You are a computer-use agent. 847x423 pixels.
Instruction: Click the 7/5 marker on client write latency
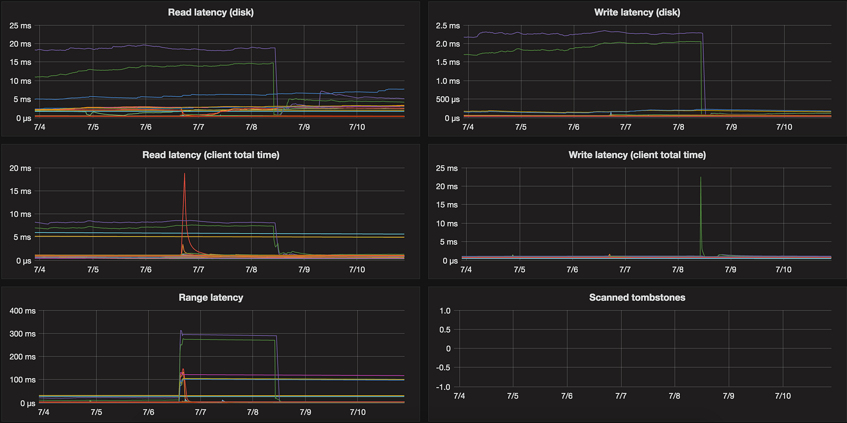tap(519, 269)
